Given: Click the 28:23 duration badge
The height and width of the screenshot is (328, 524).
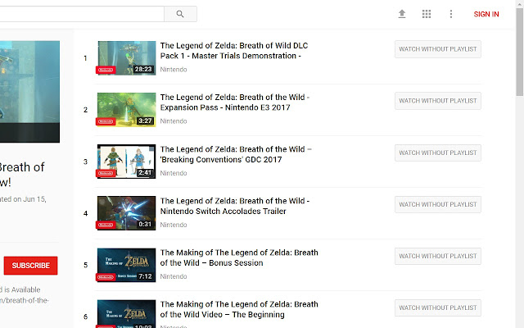Looking at the screenshot, I should coord(143,69).
